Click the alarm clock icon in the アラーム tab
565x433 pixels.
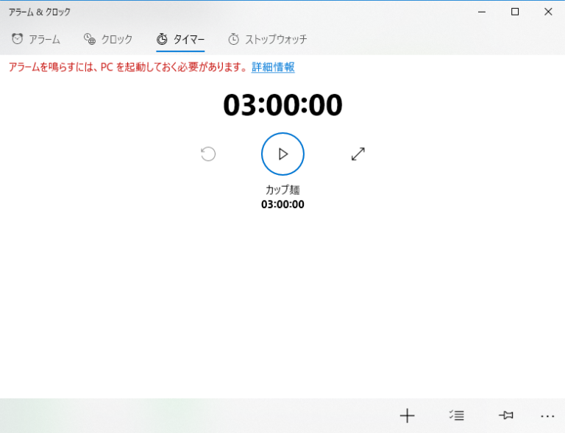click(x=17, y=39)
